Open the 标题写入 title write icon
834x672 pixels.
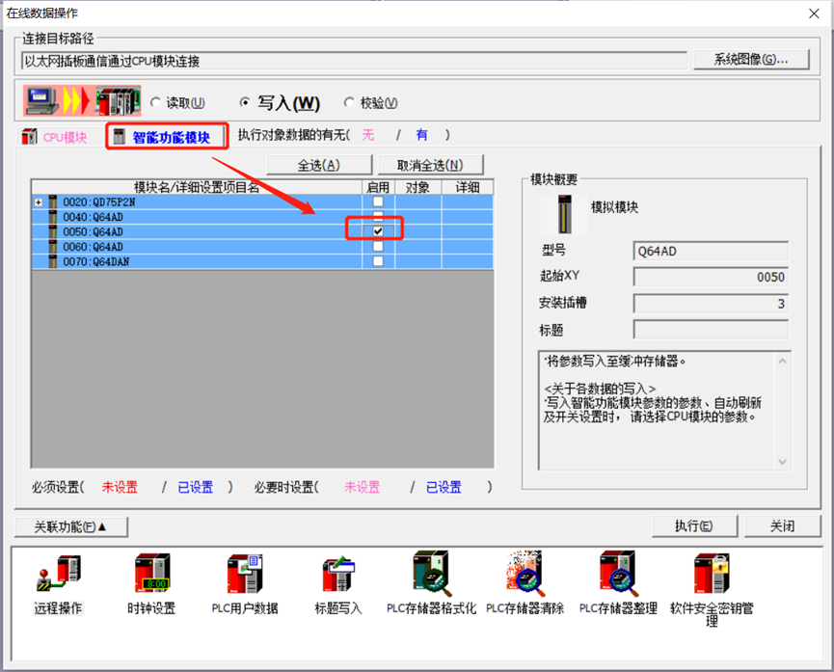338,577
